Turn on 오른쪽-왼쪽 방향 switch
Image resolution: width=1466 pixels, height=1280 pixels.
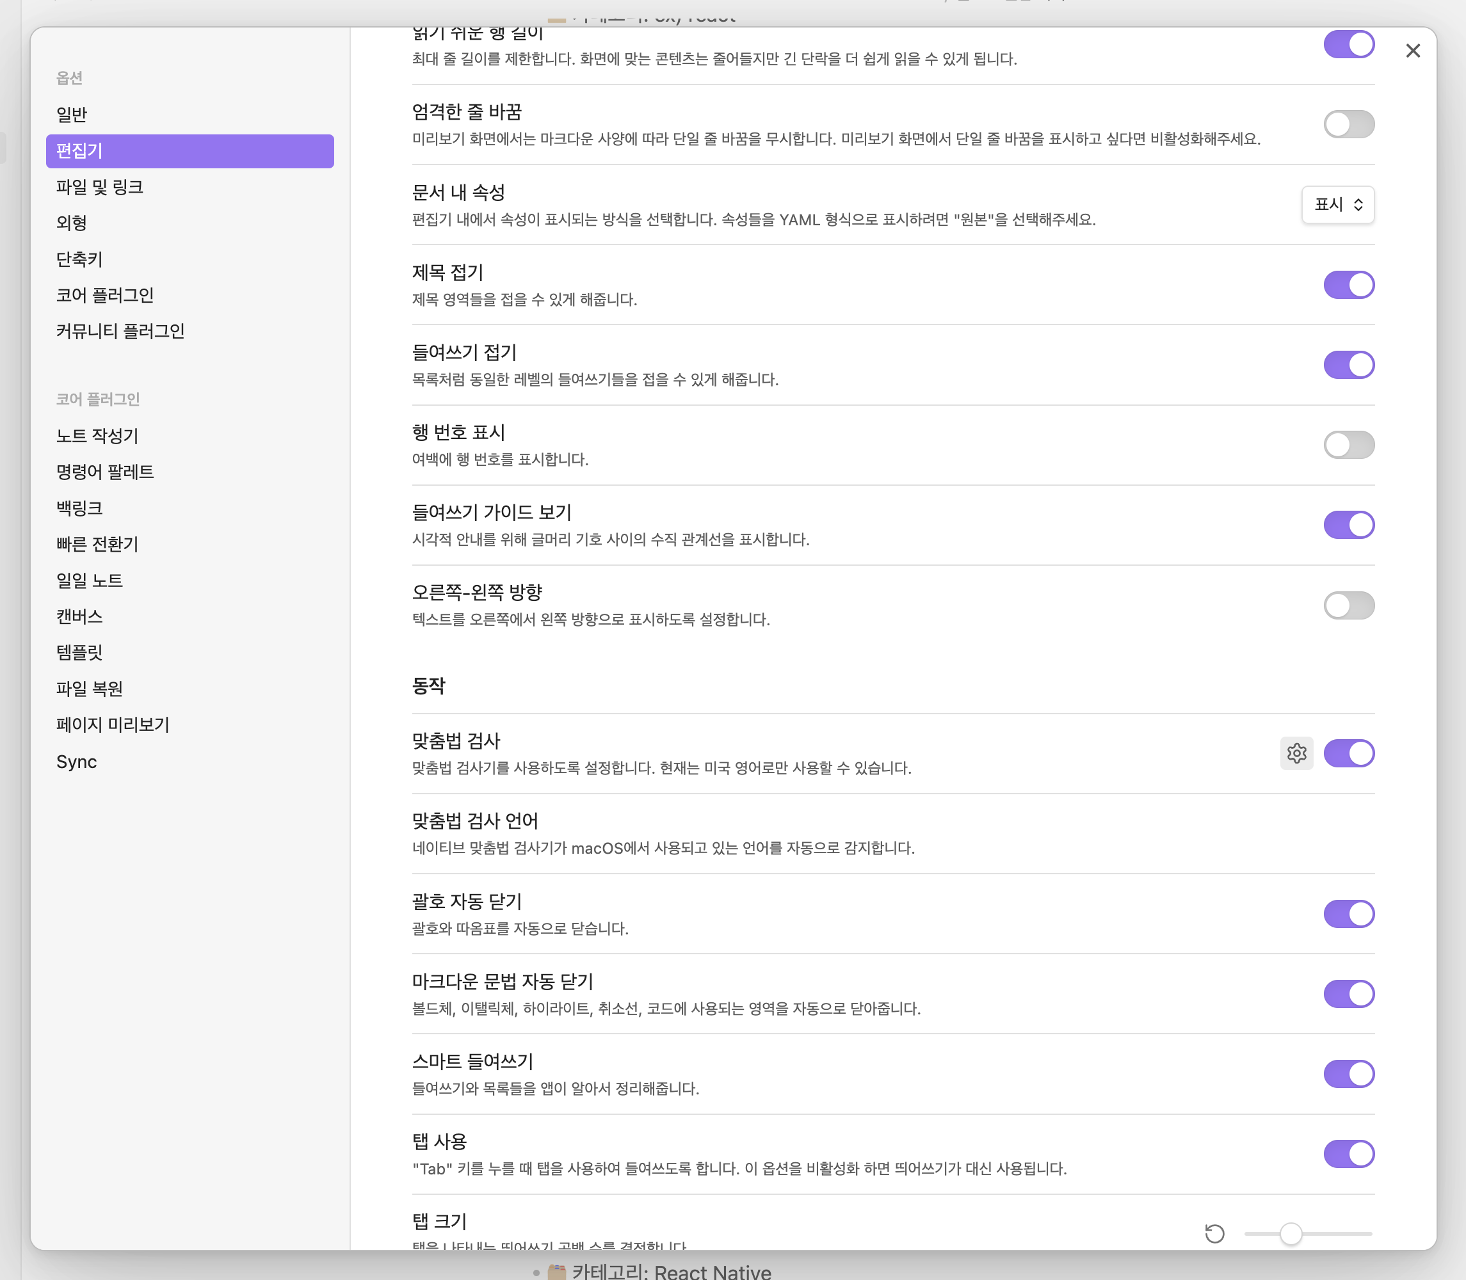[1348, 605]
